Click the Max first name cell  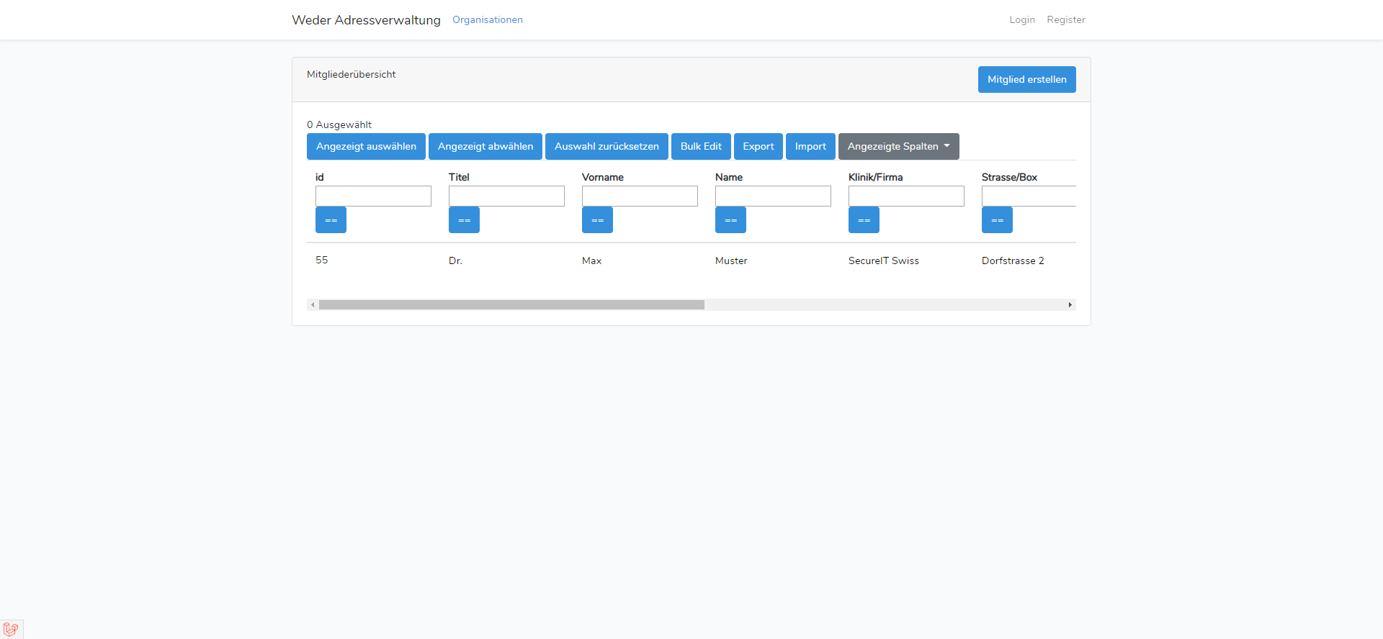pyautogui.click(x=591, y=260)
